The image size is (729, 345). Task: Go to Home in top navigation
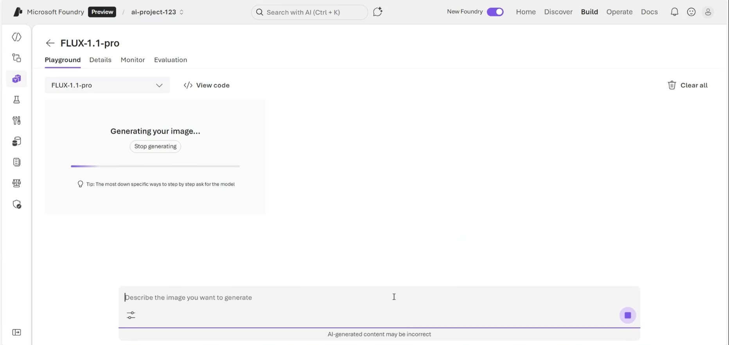point(526,12)
